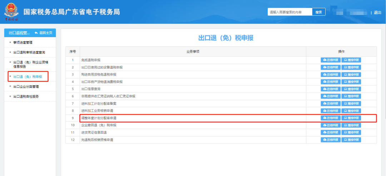Select the 进货凭证信息回退 row text
Screen dimensions: 386x176
[94, 132]
